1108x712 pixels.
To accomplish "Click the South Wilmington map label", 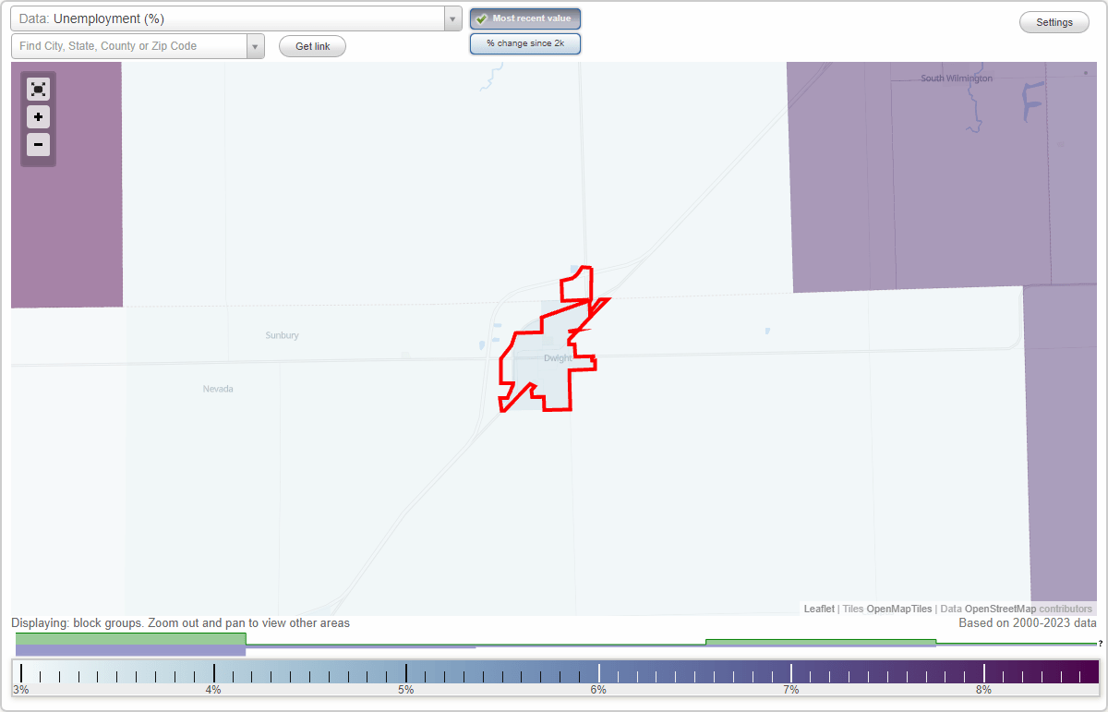I will (x=957, y=78).
